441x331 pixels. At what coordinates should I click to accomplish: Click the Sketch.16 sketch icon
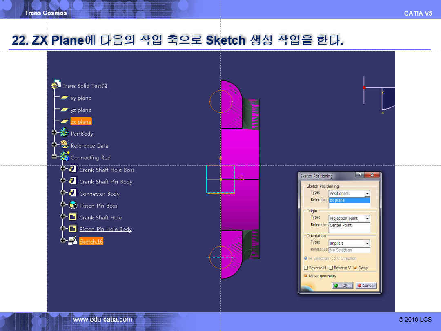73,241
